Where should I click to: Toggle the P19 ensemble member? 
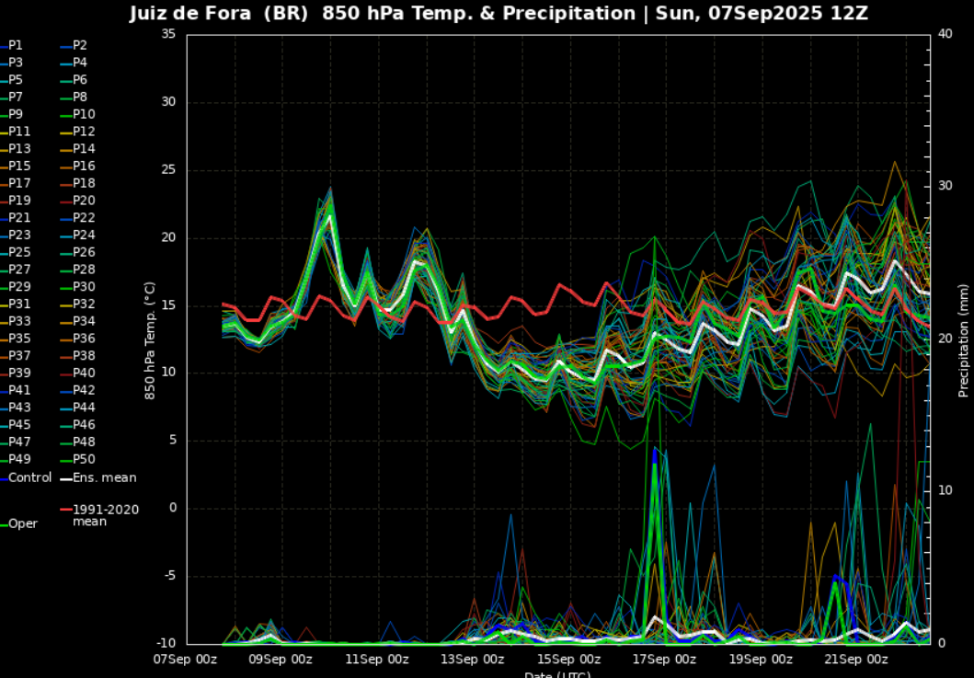(19, 201)
